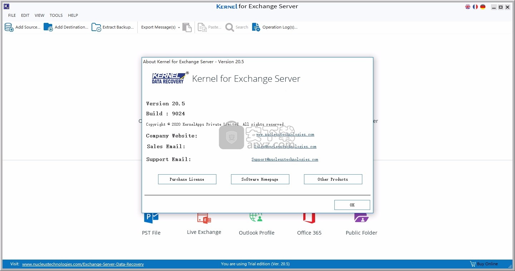This screenshot has height=271, width=515.
Task: Open the Exchange-Server-Data-Recovery link in status bar
Action: point(83,264)
